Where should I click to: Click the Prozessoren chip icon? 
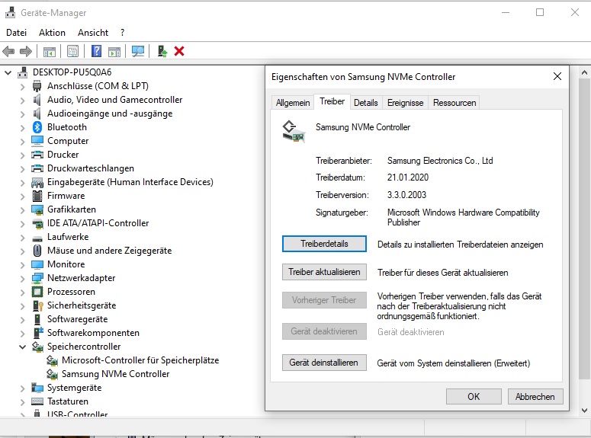[x=37, y=292]
